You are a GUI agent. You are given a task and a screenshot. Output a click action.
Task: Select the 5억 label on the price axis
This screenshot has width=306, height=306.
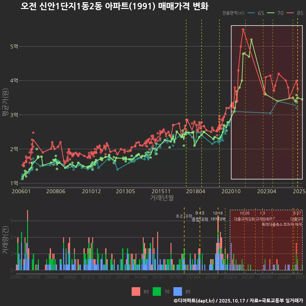point(14,47)
